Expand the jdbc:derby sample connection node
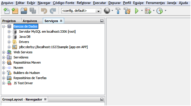This screenshot has width=191, height=106. 9,47
